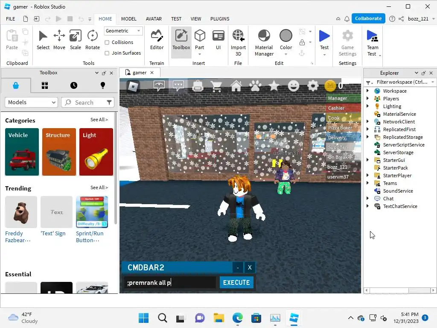This screenshot has width=437, height=328.
Task: Insert a new Part
Action: tap(200, 40)
